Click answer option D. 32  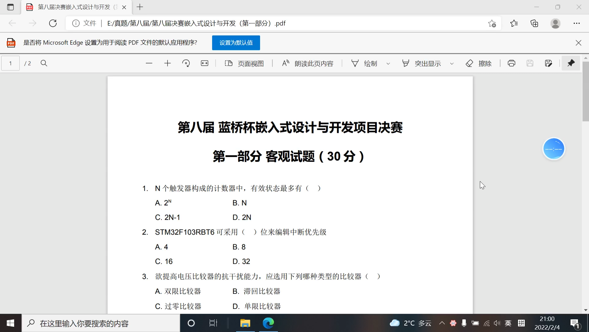[241, 261]
